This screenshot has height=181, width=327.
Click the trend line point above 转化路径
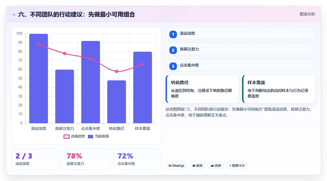(116, 71)
